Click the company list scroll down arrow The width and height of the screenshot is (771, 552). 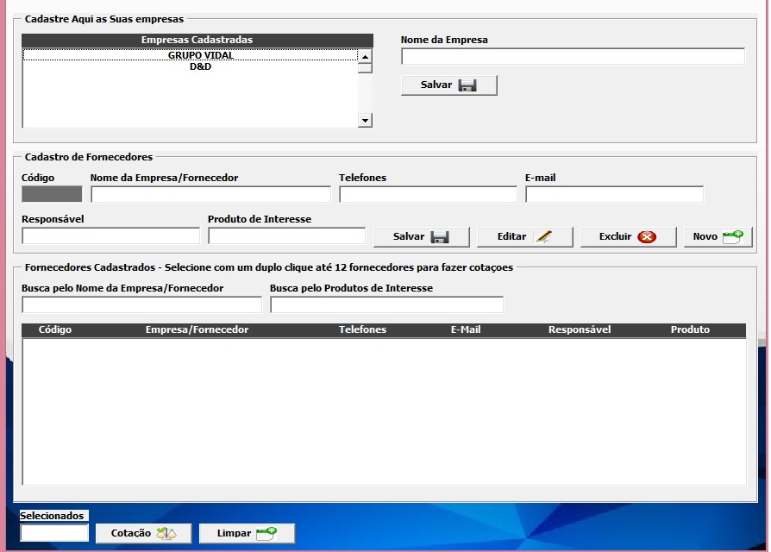(x=365, y=120)
